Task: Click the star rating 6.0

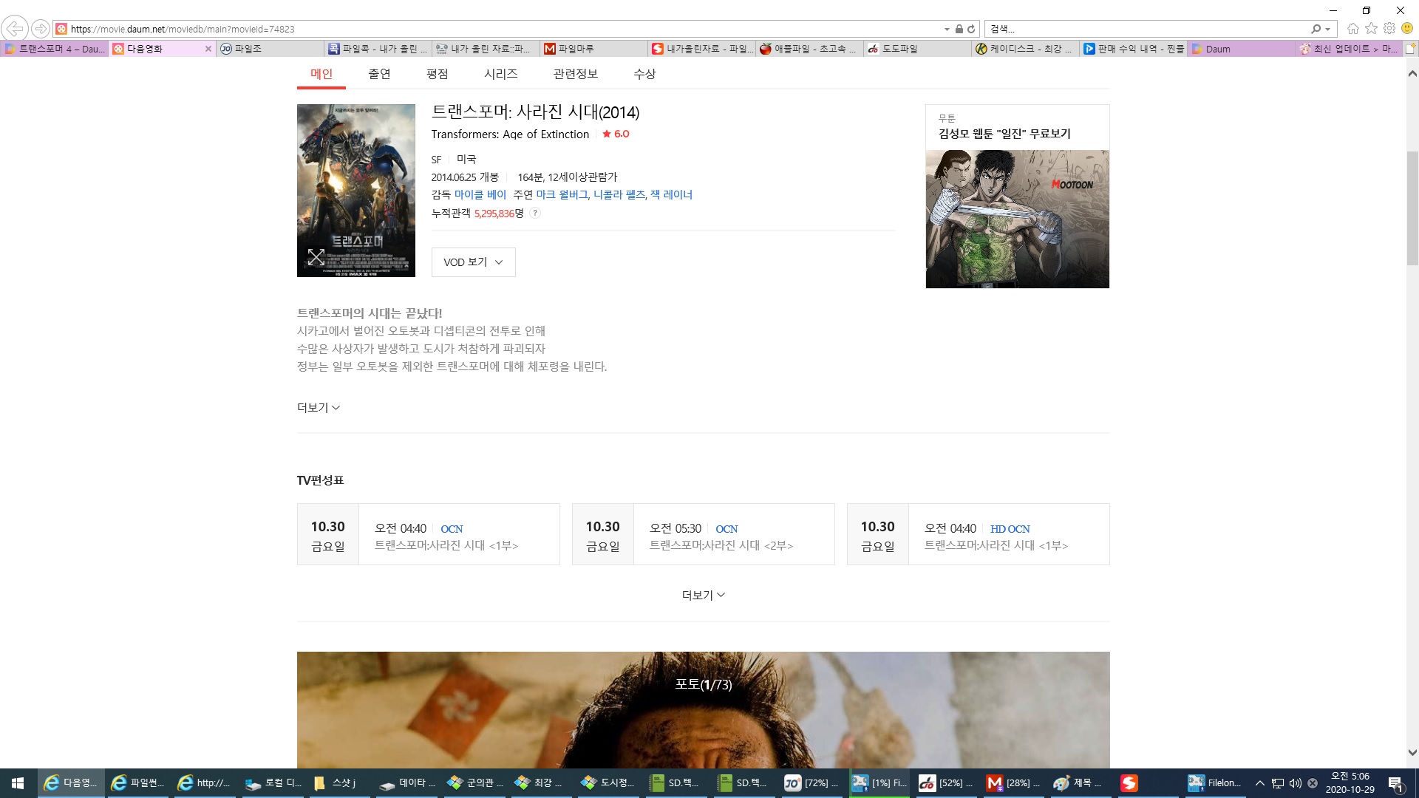Action: [616, 134]
